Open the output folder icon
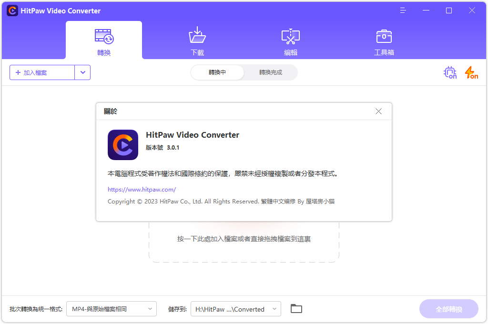Viewport: 488px width, 324px height. tap(296, 309)
